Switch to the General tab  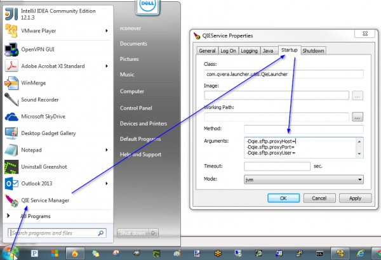pyautogui.click(x=207, y=51)
